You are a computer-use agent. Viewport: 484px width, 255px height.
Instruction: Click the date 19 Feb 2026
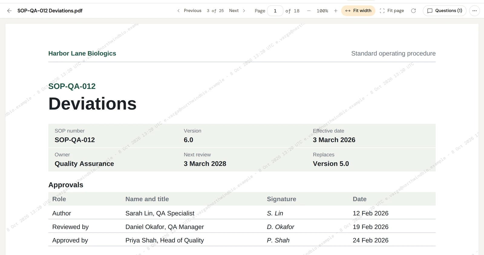tap(371, 227)
